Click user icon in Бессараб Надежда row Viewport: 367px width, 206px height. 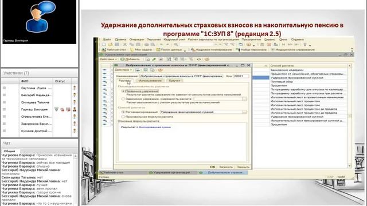(x=75, y=95)
